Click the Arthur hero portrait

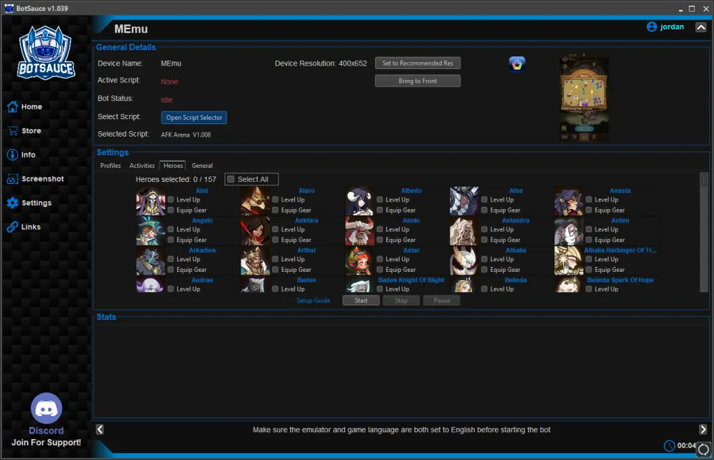(x=255, y=261)
